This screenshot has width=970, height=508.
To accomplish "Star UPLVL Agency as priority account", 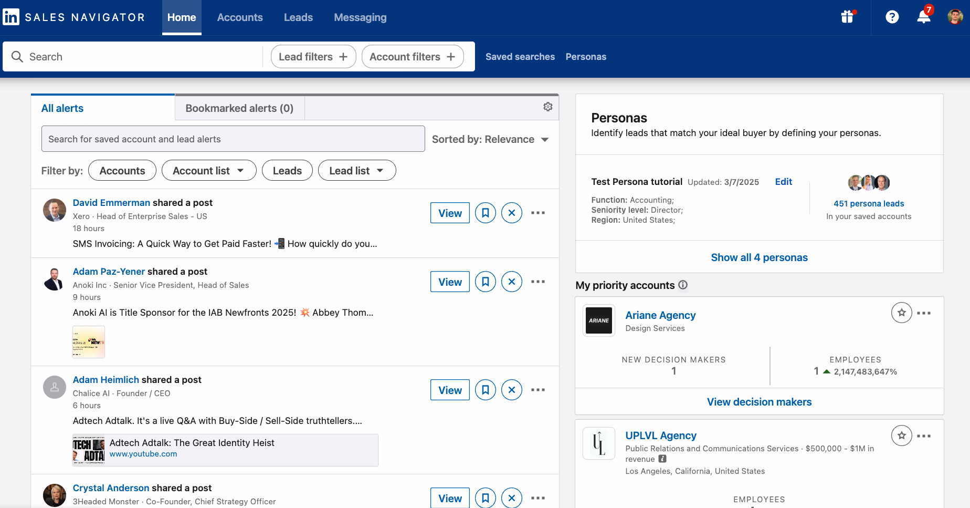I will click(x=902, y=436).
